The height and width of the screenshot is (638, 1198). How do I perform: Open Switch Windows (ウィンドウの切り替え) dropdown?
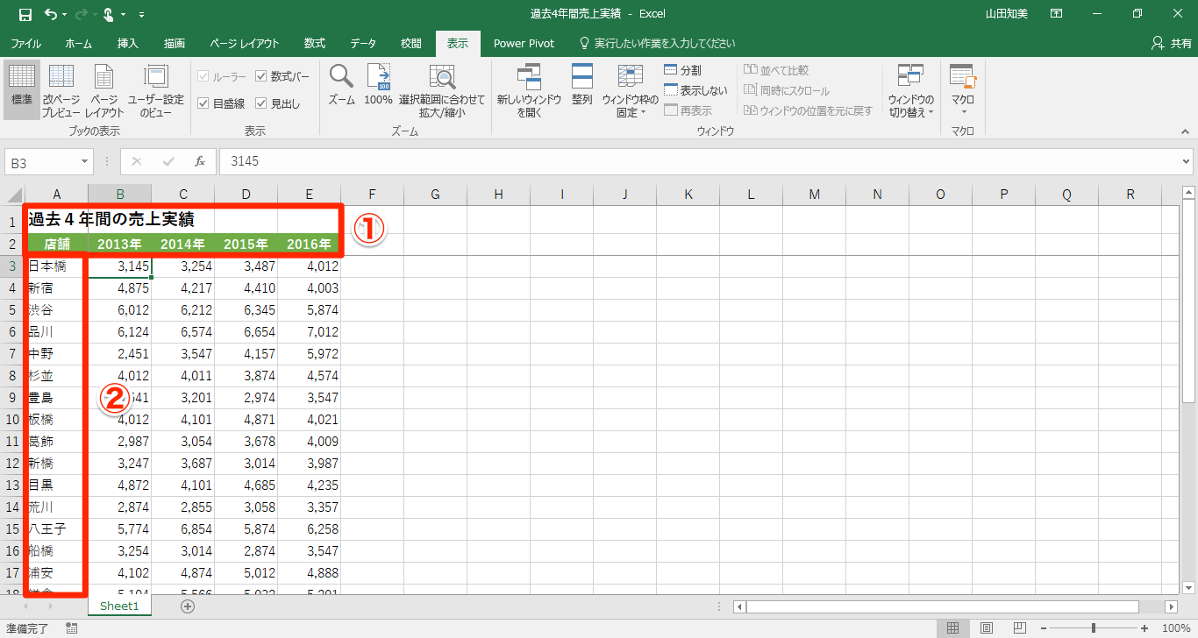point(911,91)
